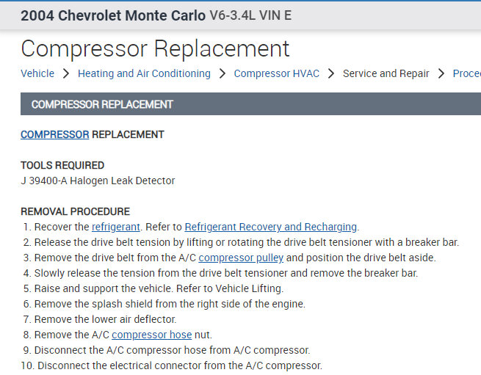Image resolution: width=481 pixels, height=375 pixels.
Task: Open the Refrigerant Recovery and Recharging link
Action: pyautogui.click(x=270, y=227)
